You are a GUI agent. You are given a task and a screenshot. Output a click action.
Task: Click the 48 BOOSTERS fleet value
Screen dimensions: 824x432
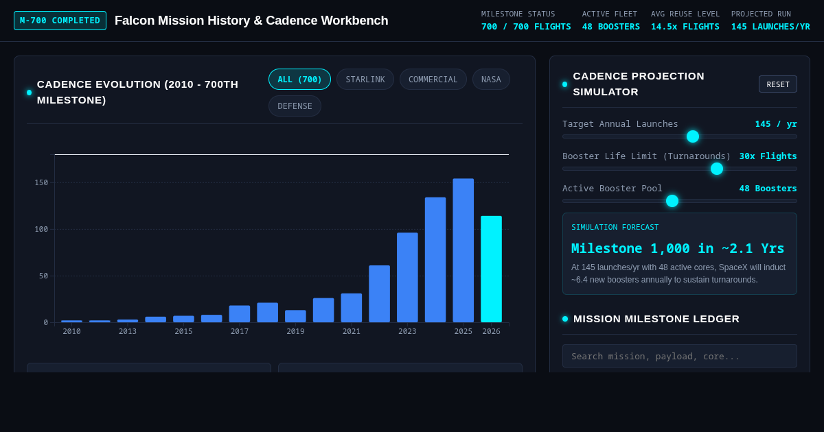tap(611, 27)
